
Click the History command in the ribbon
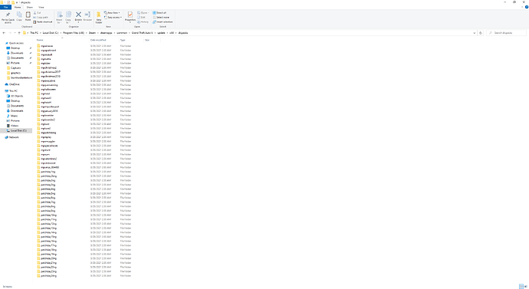143,22
